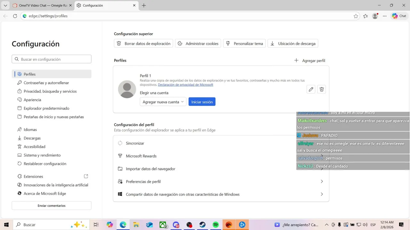Open Xbox app from the taskbar
Image resolution: width=410 pixels, height=230 pixels.
point(163,225)
